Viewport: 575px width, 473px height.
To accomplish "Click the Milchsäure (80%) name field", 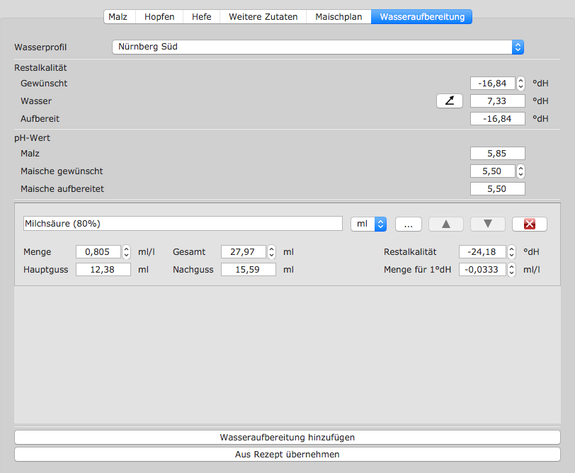I will point(183,224).
